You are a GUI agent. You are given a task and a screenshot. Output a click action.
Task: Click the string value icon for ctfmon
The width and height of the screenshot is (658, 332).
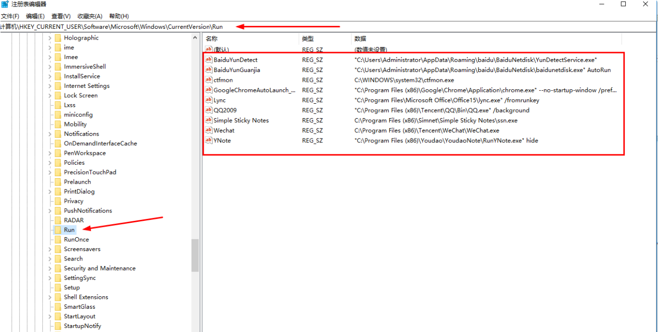(209, 80)
